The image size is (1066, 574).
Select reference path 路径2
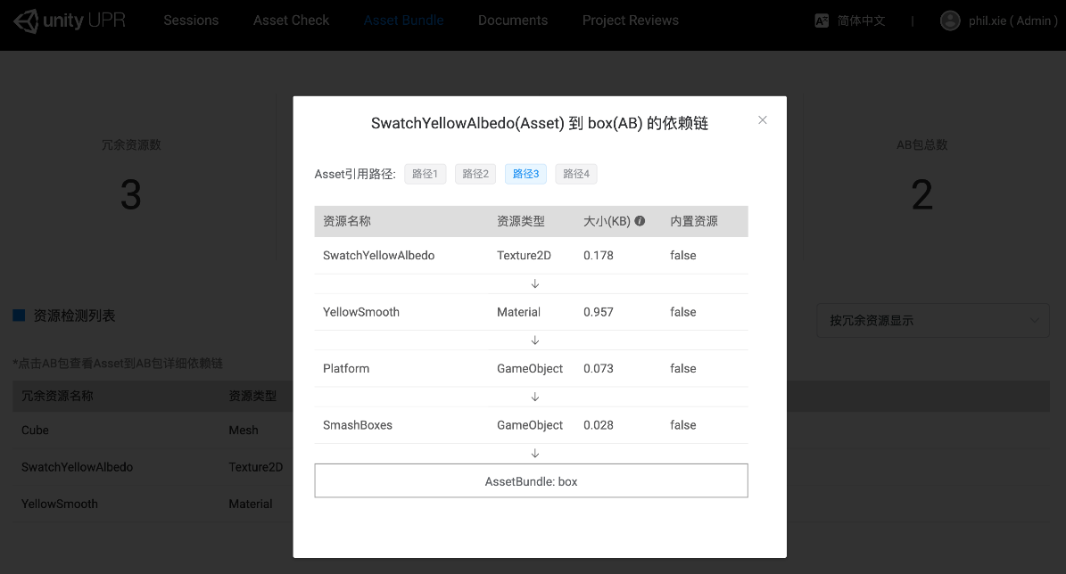475,174
